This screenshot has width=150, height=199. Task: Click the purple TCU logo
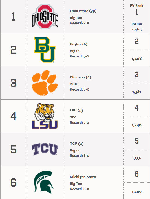tap(45, 149)
